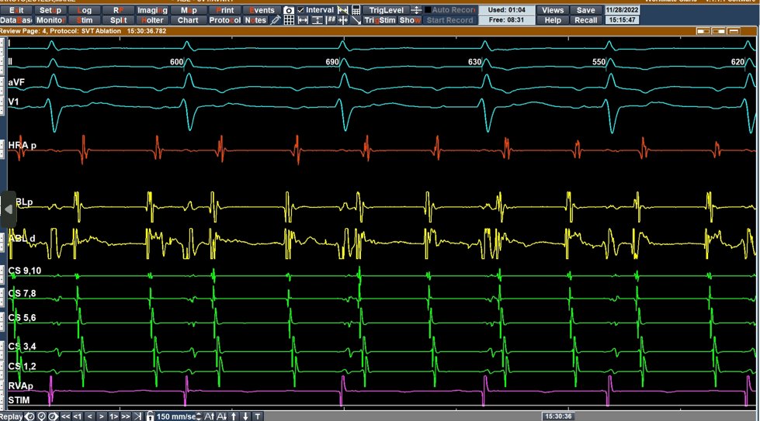
Task: Click the Show button
Action: pyautogui.click(x=410, y=20)
